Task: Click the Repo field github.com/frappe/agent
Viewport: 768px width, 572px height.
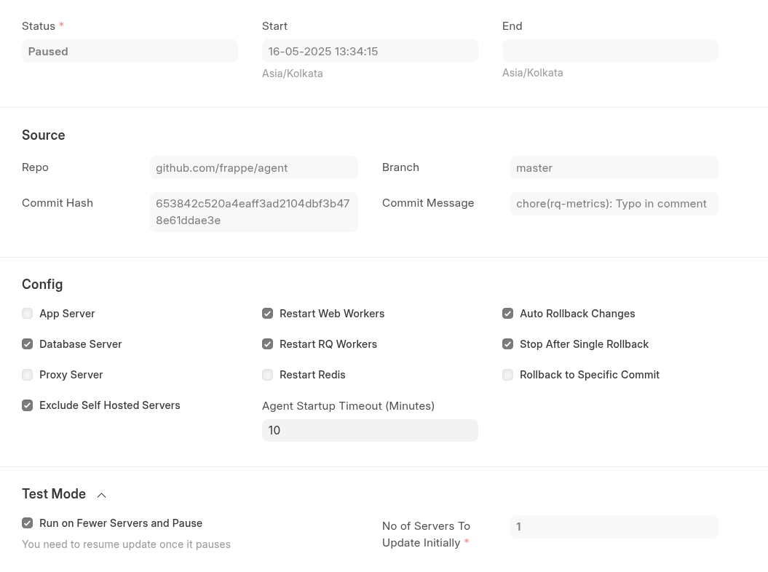Action: (x=253, y=167)
